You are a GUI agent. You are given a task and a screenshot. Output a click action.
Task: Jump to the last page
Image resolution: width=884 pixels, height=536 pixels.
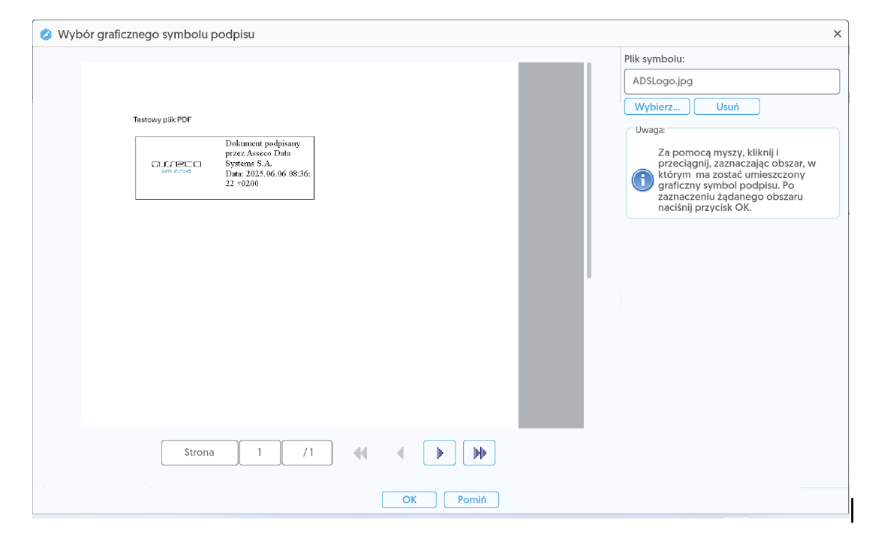480,453
